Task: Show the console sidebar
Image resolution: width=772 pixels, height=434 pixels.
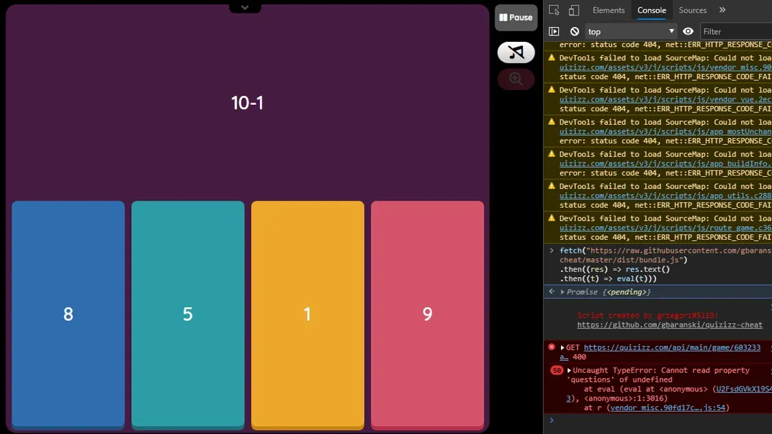Action: point(554,32)
